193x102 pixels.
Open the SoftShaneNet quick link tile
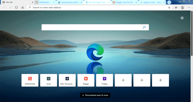tap(30, 80)
